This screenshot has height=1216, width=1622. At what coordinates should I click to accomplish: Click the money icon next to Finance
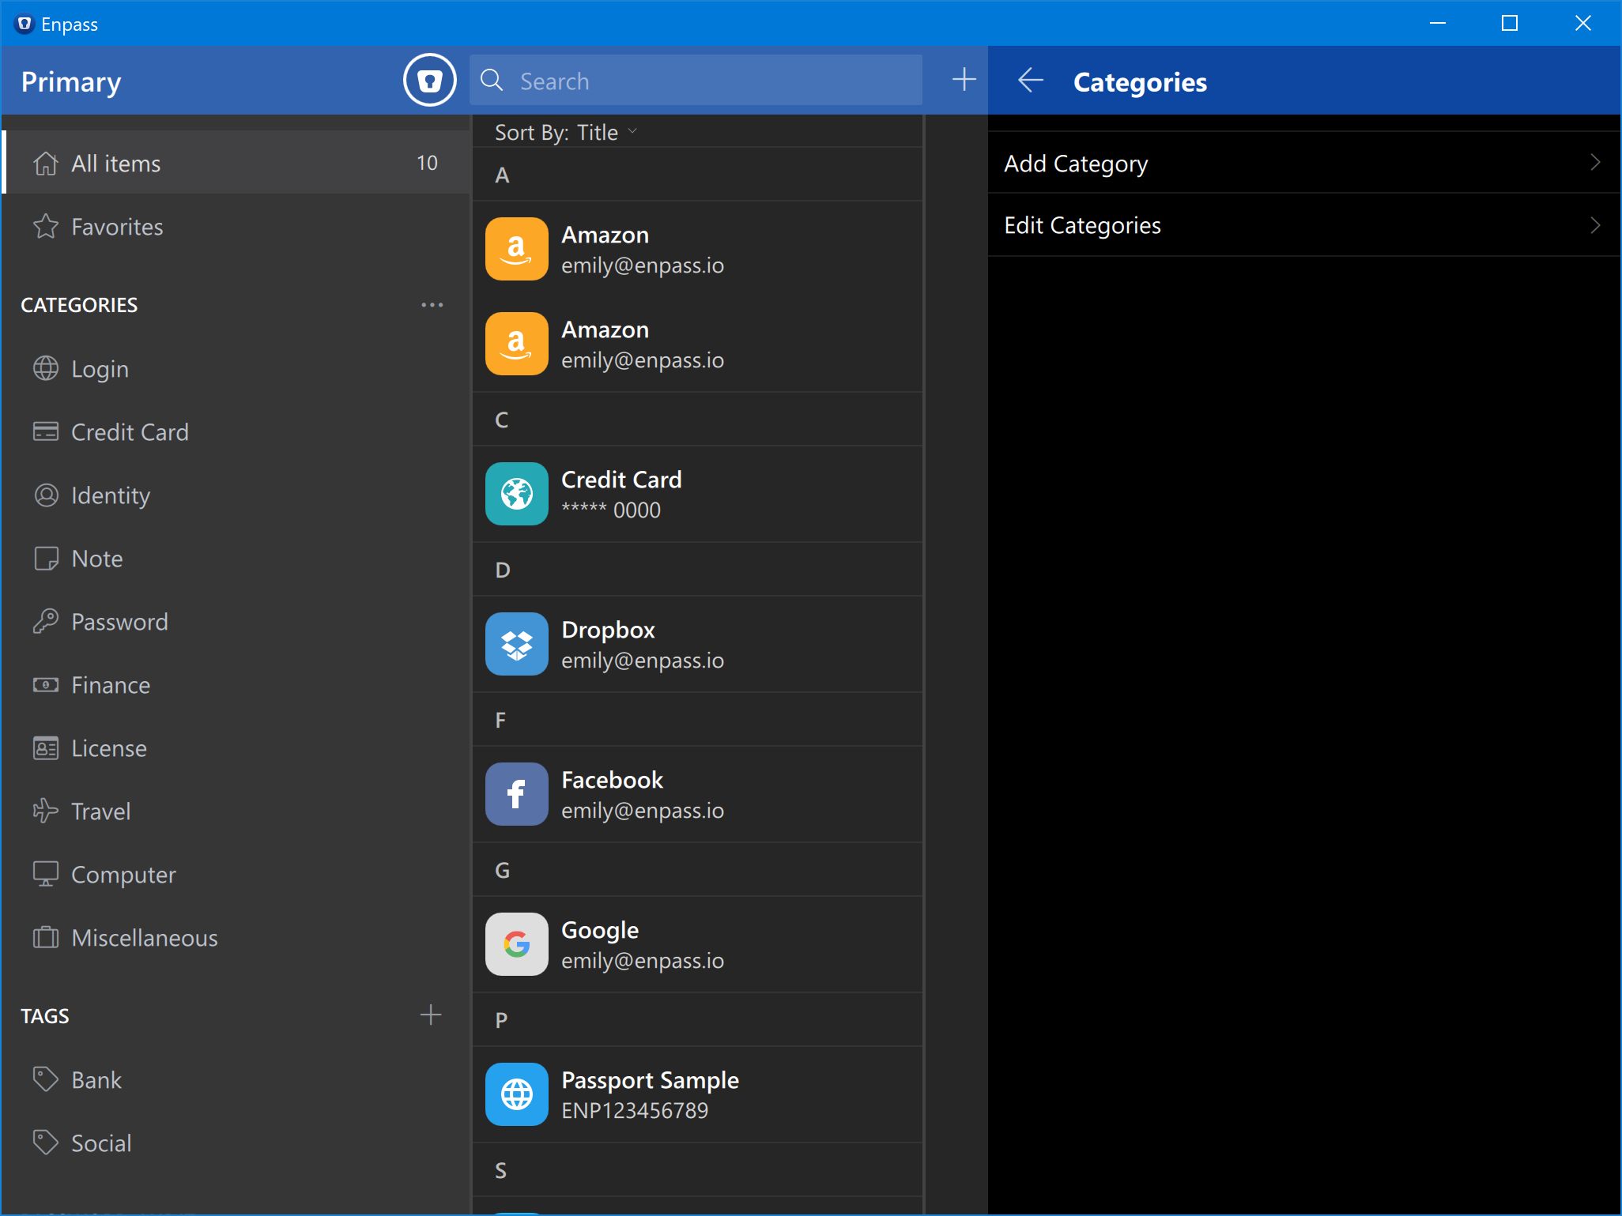(x=46, y=685)
